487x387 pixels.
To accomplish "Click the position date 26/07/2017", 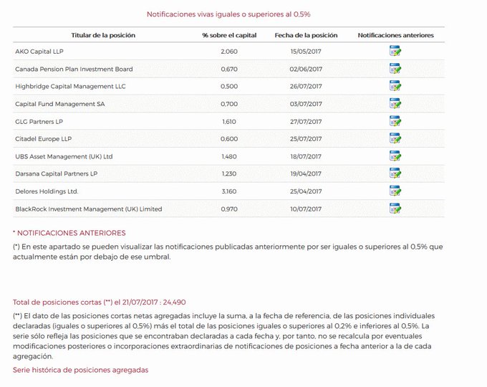I will (306, 87).
